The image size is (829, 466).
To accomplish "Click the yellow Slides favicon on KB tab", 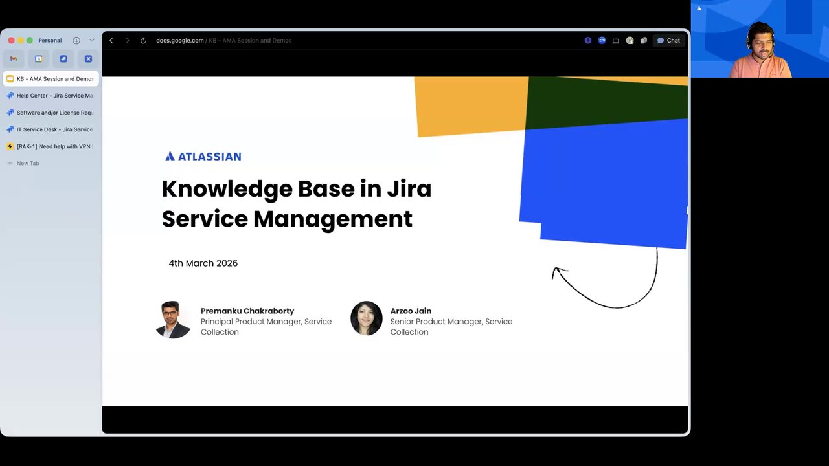I will pos(10,79).
